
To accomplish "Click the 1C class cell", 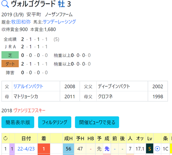I will pyautogui.click(x=166, y=149).
